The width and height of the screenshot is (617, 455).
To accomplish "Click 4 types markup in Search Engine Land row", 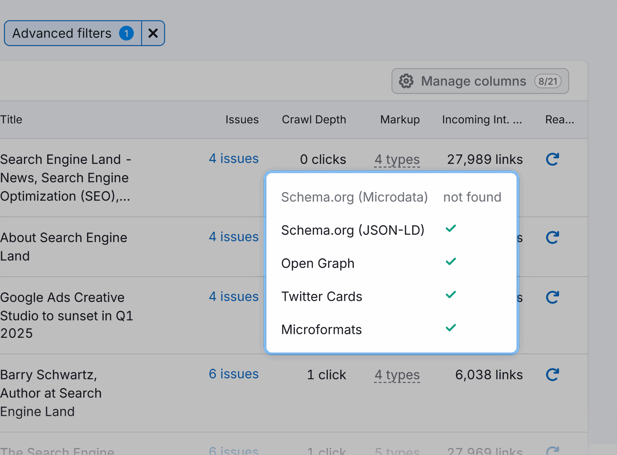I will pyautogui.click(x=397, y=159).
